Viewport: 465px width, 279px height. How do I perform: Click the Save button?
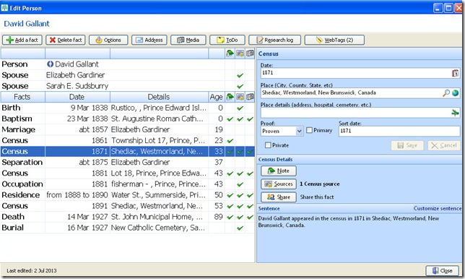click(407, 145)
